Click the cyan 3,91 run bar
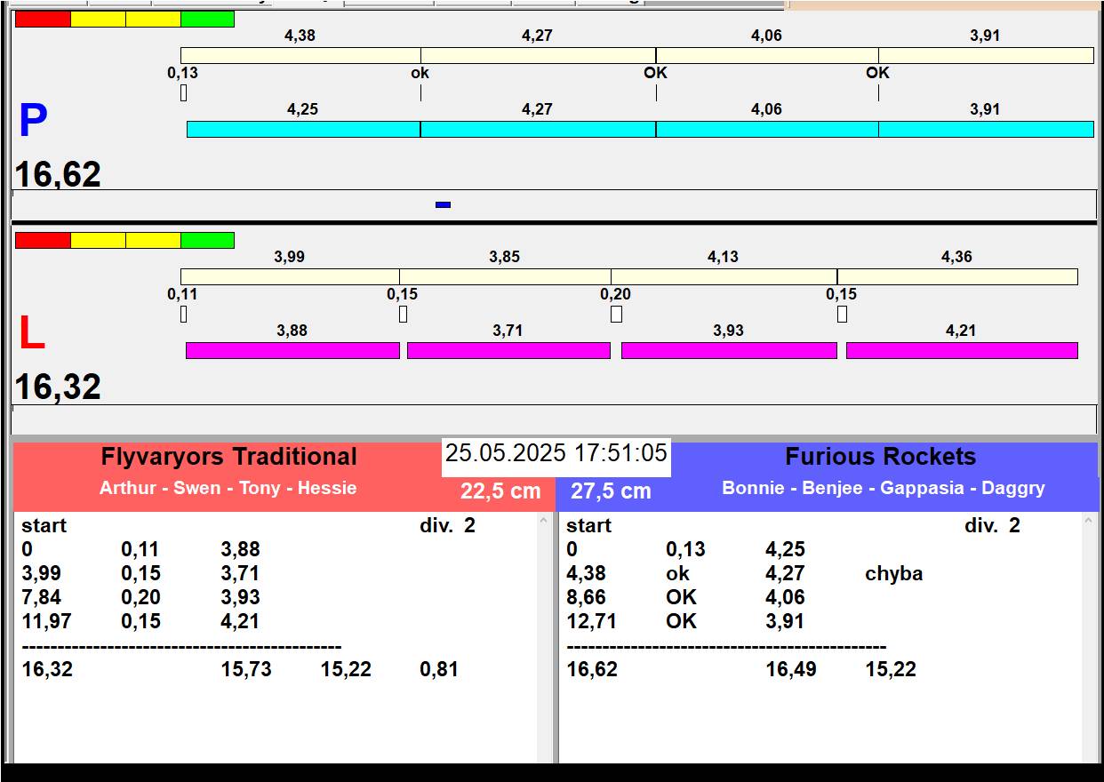 [x=986, y=130]
